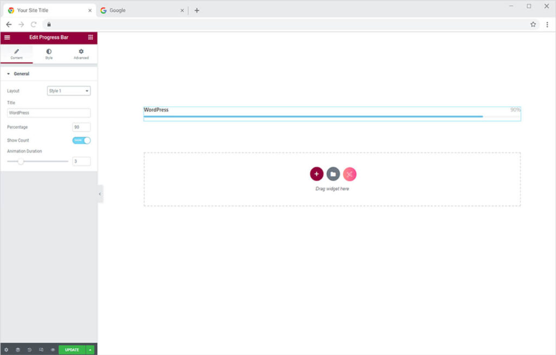Viewport: 556px width, 355px height.
Task: Collapse the editor panel with side handle
Action: click(100, 193)
